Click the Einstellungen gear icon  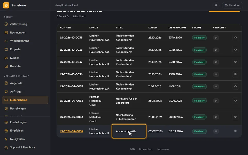[x=6, y=122]
